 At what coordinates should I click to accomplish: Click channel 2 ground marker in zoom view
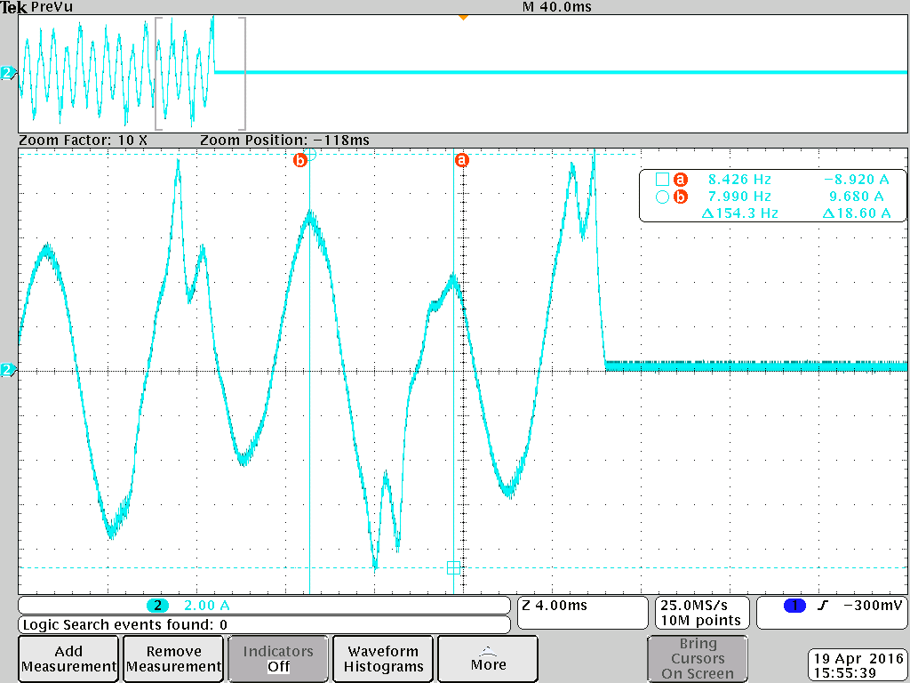click(7, 369)
